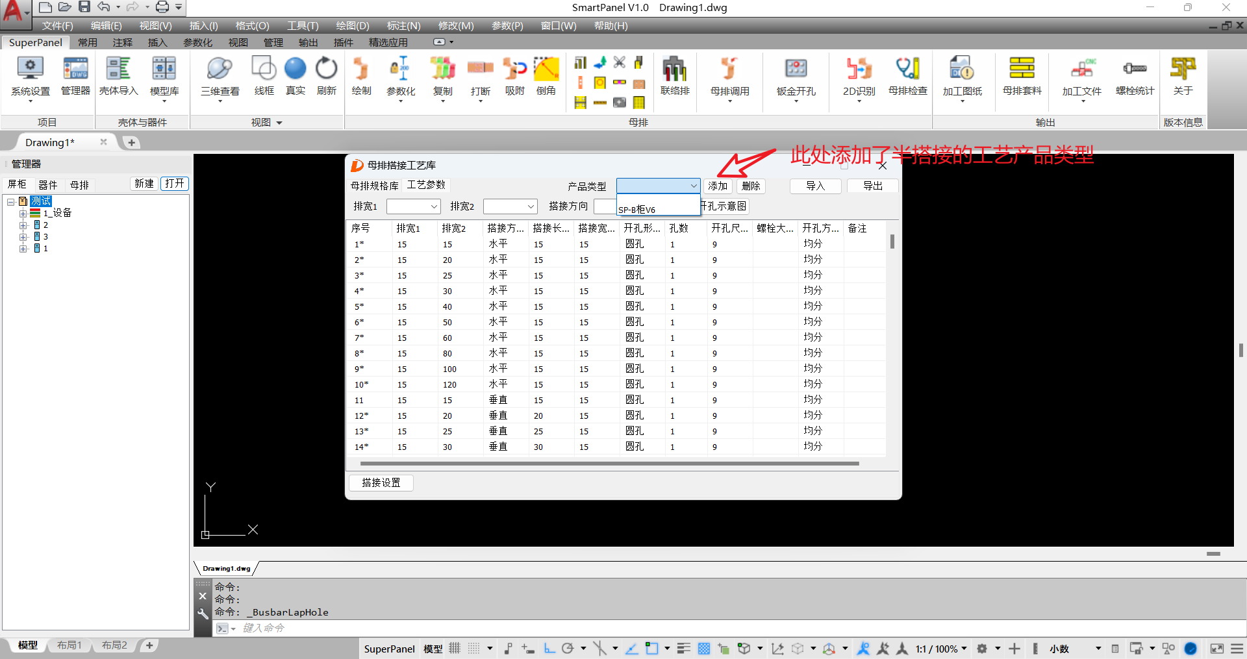
Task: Open the 加工图纸 processing drawing tool
Action: coord(962,77)
